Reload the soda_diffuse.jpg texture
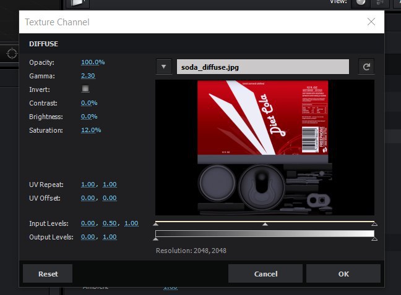The width and height of the screenshot is (401, 295). [x=366, y=67]
